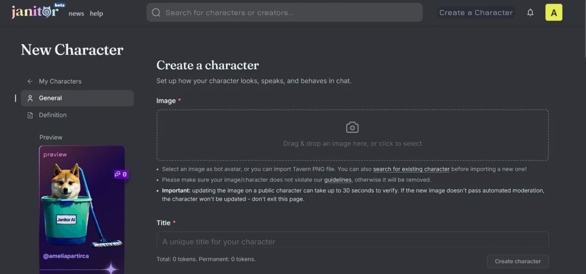The width and height of the screenshot is (586, 274).
Task: Open the guidelines link
Action: pos(338,179)
